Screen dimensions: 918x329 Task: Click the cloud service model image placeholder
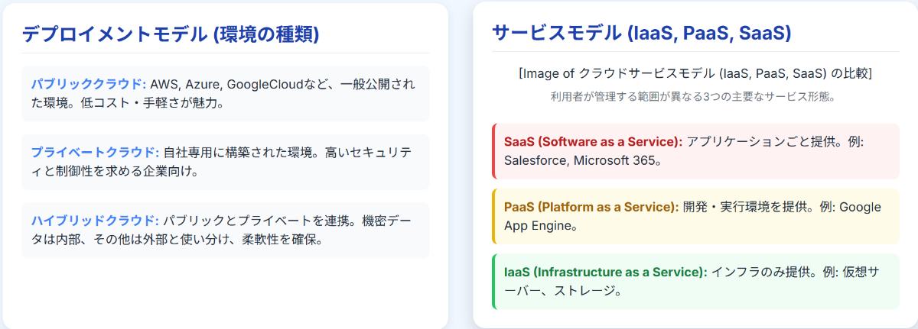(x=695, y=74)
